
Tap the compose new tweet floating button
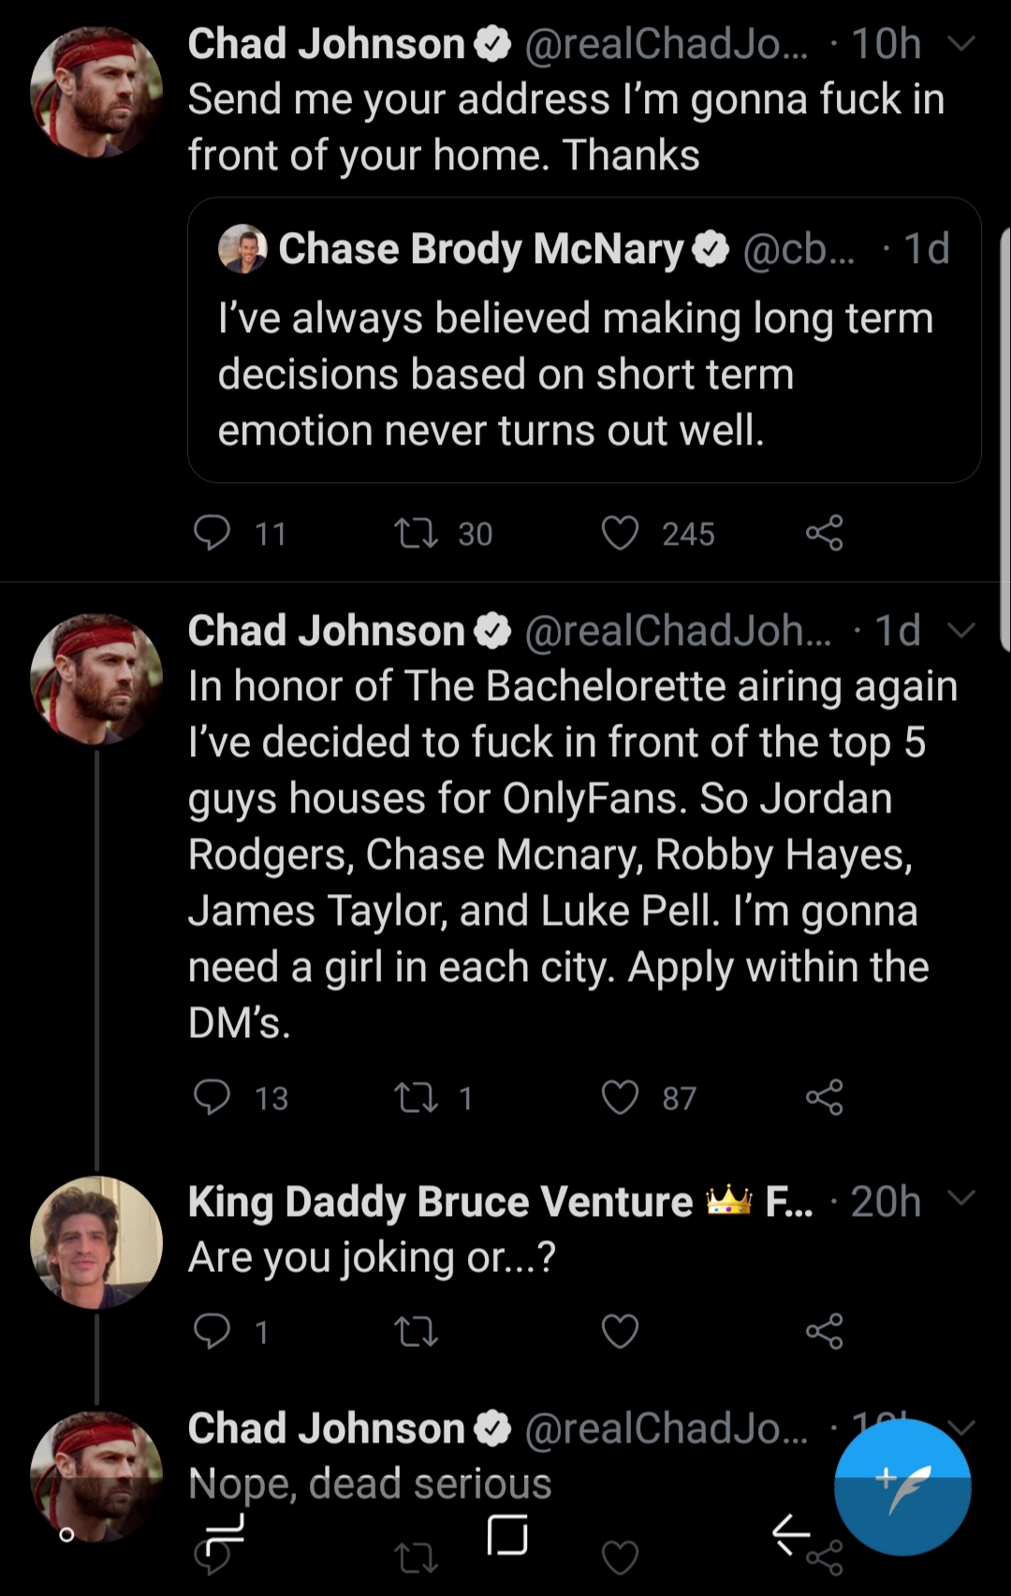pyautogui.click(x=902, y=1486)
